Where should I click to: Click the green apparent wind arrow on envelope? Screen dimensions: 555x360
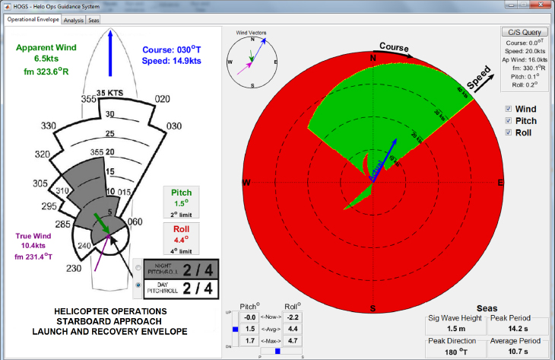click(102, 224)
